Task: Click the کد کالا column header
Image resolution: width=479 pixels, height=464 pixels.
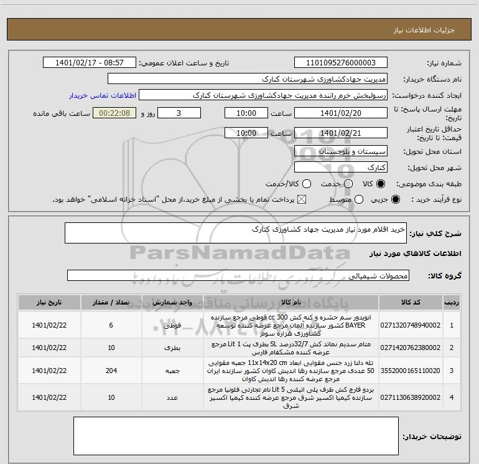Action: (x=411, y=303)
